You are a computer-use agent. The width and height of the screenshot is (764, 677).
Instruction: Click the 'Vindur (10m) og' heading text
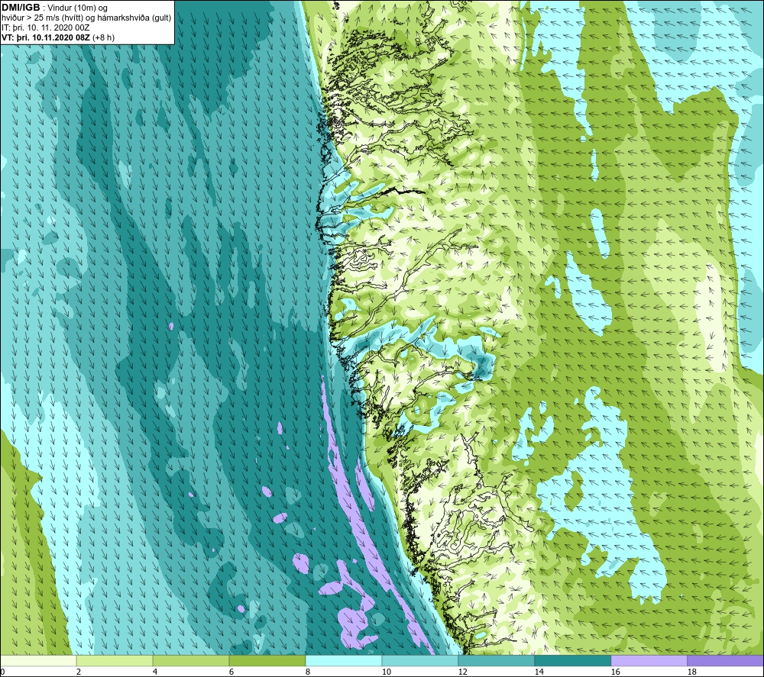click(77, 8)
